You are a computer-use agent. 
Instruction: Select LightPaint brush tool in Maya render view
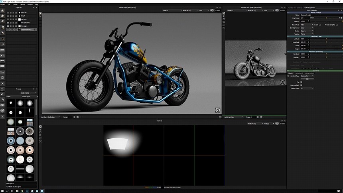(x=40, y=13)
